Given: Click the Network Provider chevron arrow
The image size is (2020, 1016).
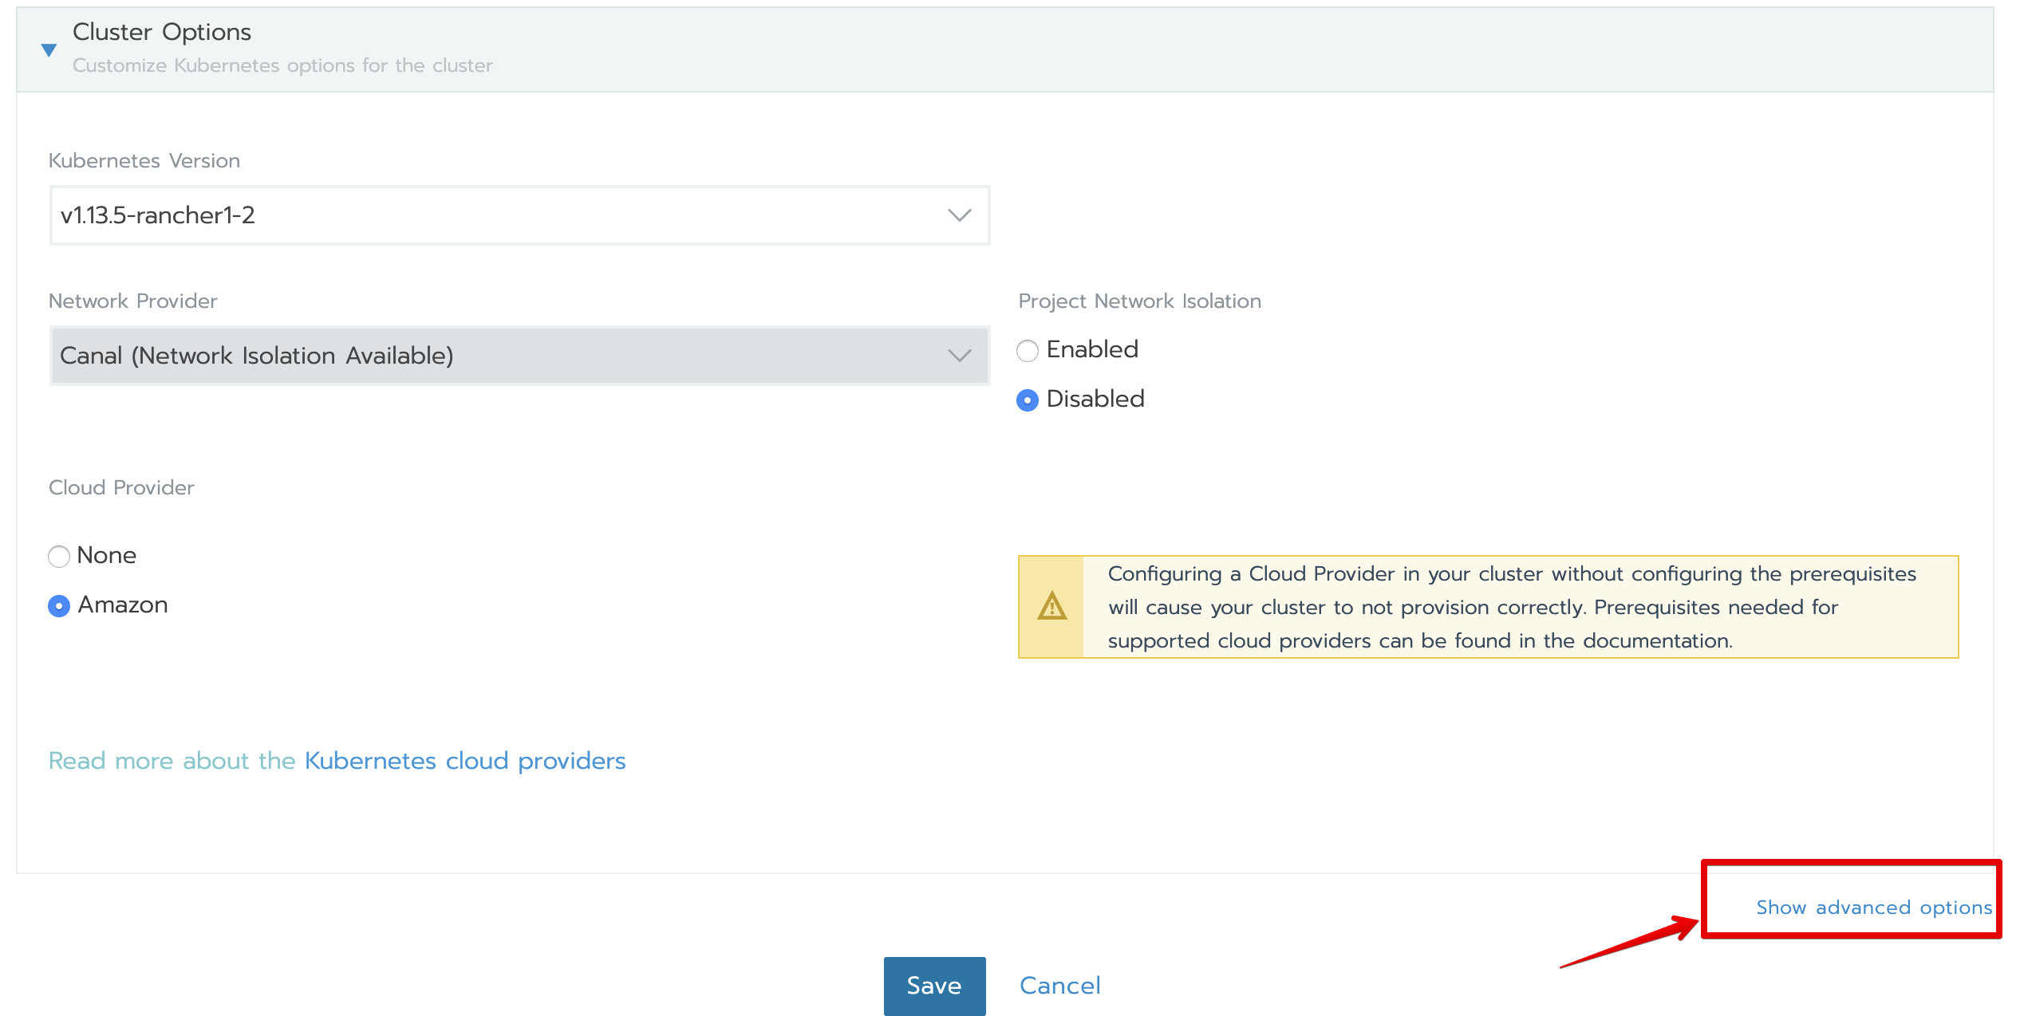Looking at the screenshot, I should pyautogui.click(x=959, y=356).
